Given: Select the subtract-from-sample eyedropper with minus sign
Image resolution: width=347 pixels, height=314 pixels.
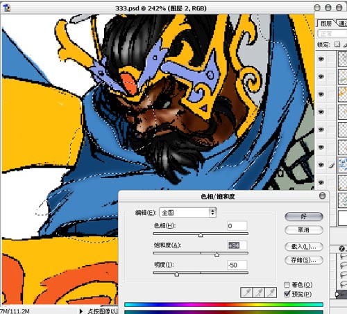Looking at the screenshot, I should [x=271, y=293].
